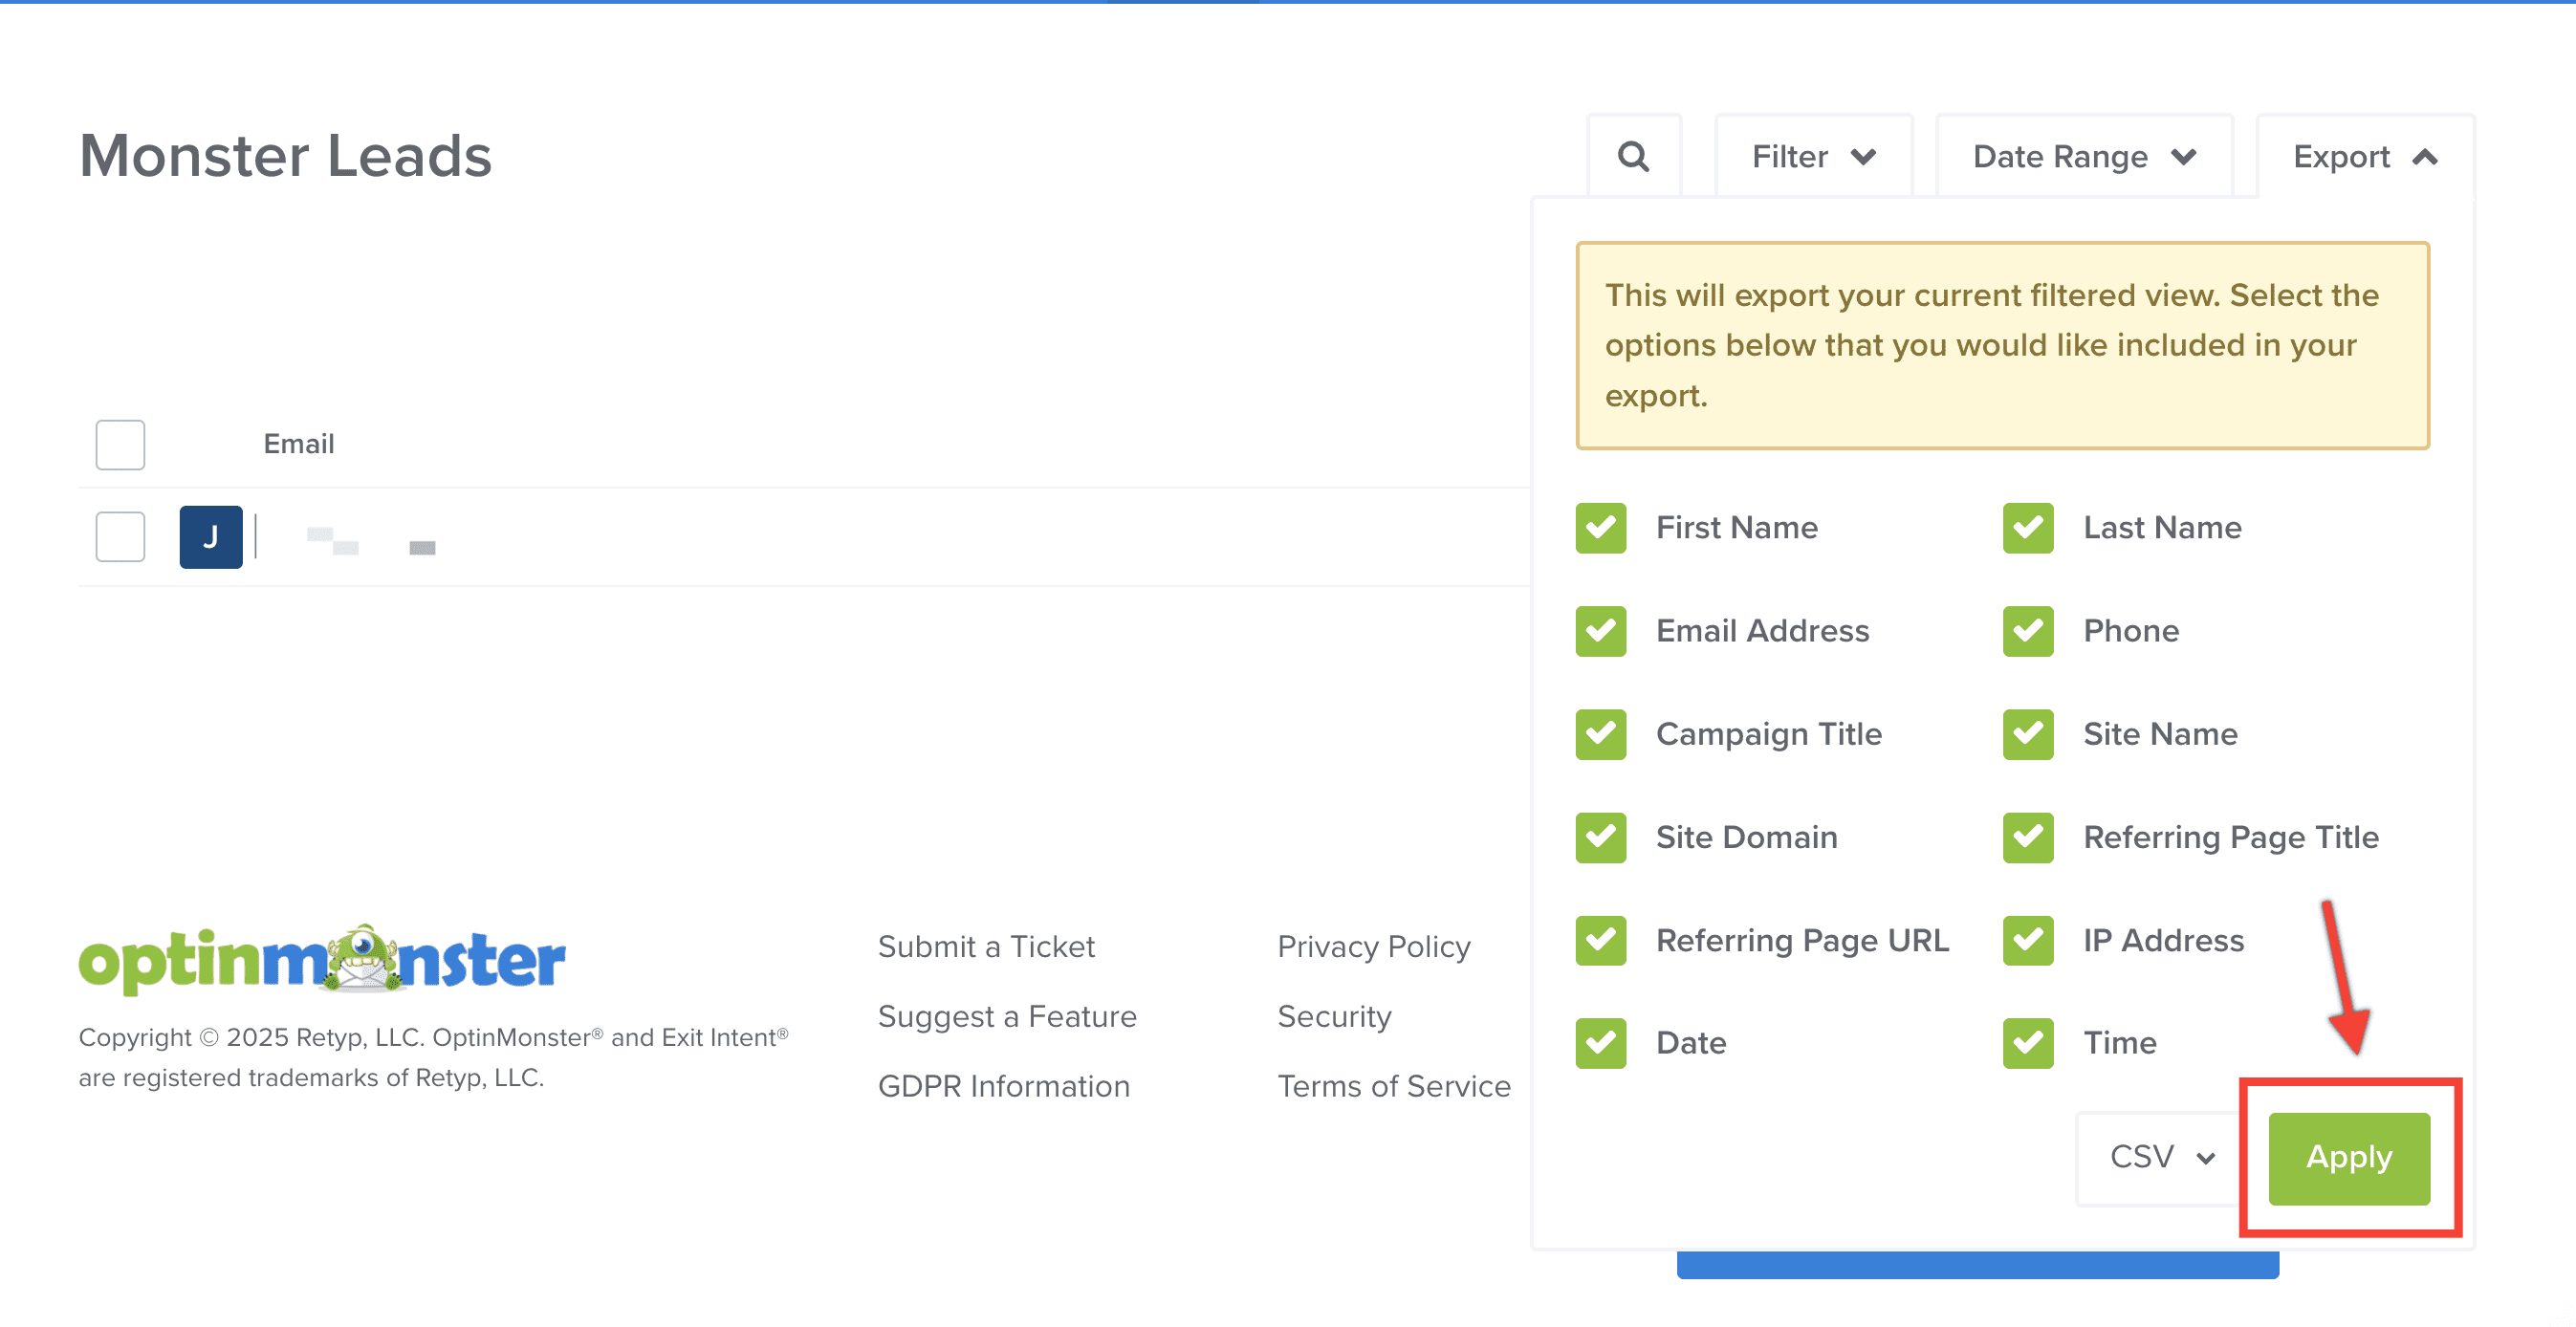This screenshot has height=1327, width=2576.
Task: Open the Privacy Policy link
Action: coord(1373,946)
